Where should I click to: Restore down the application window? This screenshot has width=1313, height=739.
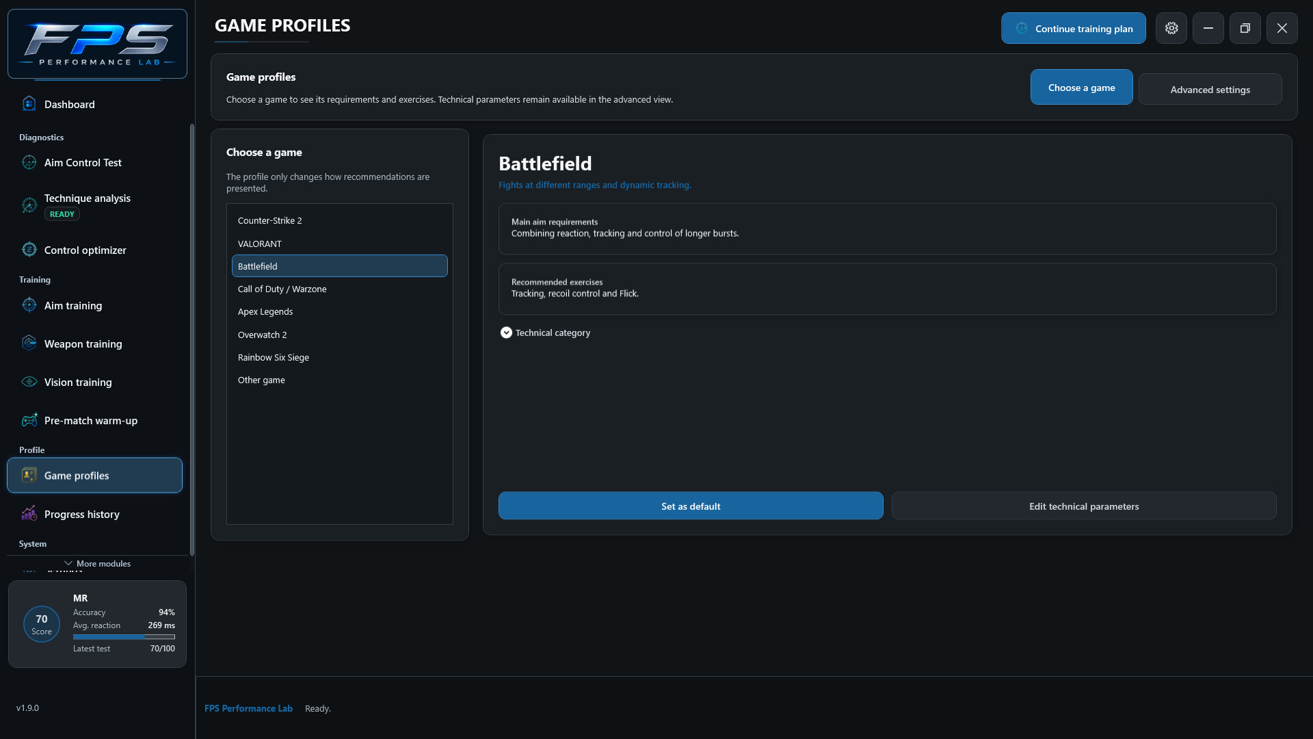pos(1245,28)
